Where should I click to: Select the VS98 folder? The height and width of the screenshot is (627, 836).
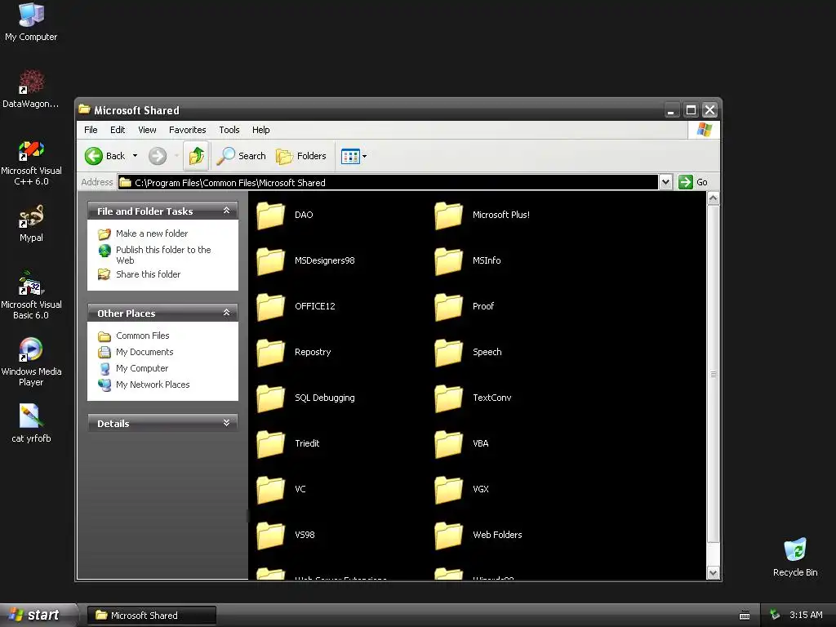[x=286, y=535]
